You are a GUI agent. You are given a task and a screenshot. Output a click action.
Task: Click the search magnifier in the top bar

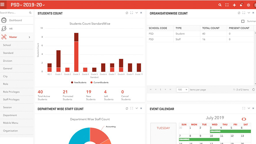coord(220,5)
